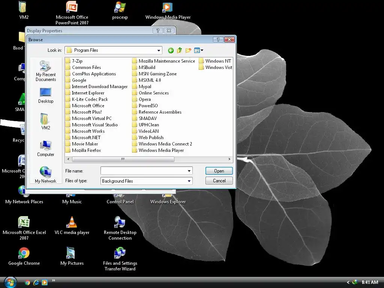Click the Browse dialog help button

tap(218, 39)
